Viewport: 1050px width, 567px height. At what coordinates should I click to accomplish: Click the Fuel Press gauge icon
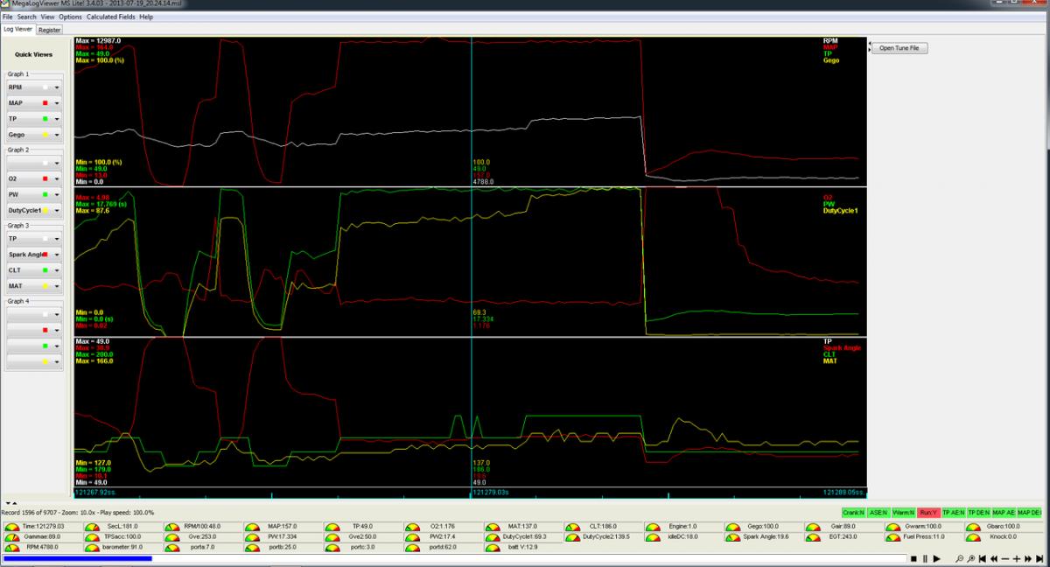[892, 536]
